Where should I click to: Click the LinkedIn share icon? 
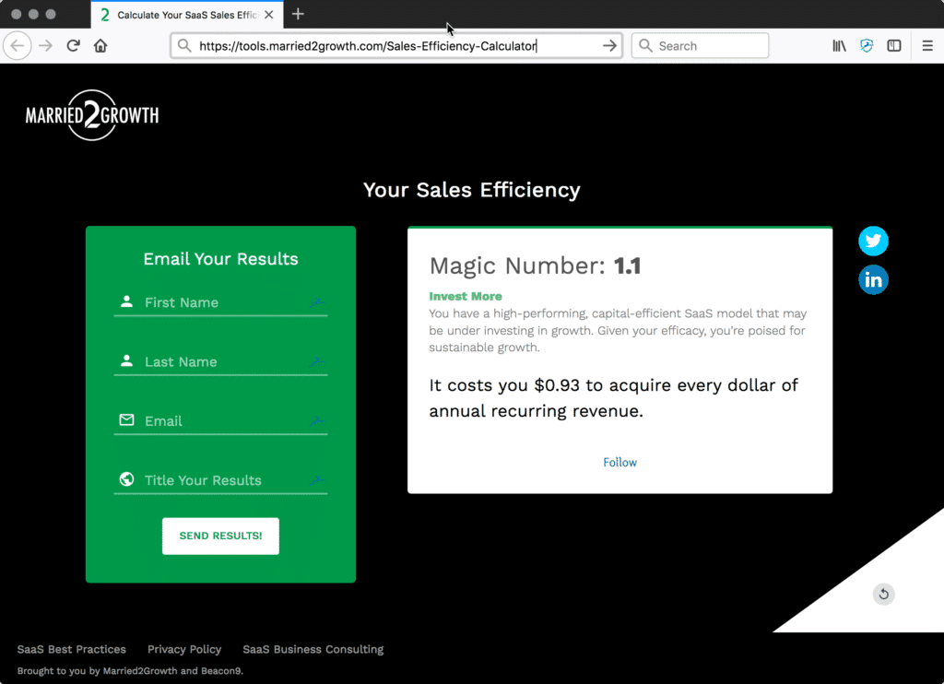(873, 279)
